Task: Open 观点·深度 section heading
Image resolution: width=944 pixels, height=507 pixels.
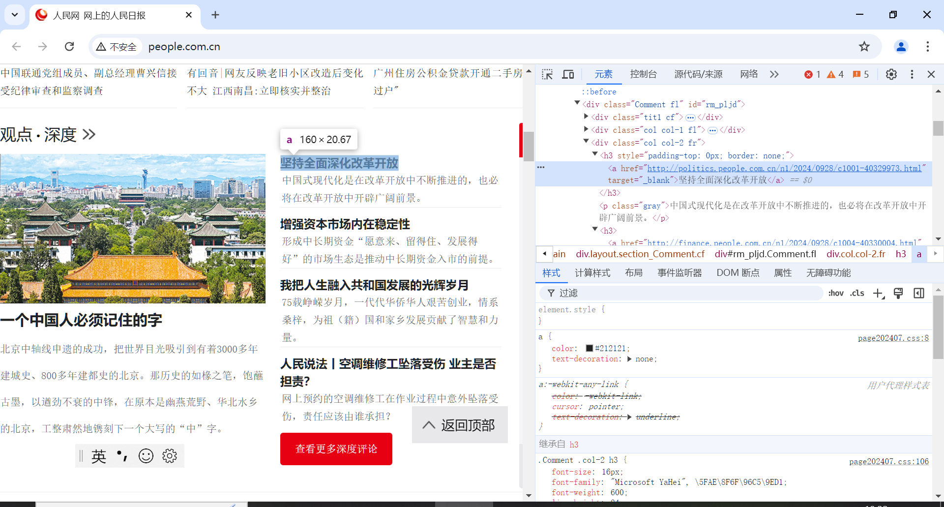Action: point(48,134)
